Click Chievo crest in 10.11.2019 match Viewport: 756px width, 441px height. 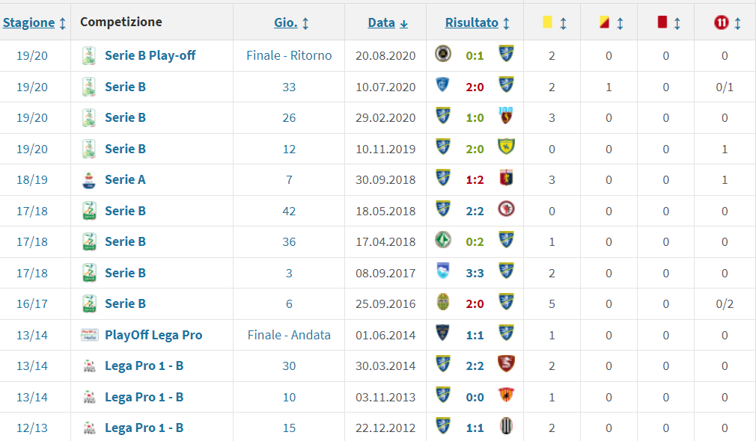506,148
